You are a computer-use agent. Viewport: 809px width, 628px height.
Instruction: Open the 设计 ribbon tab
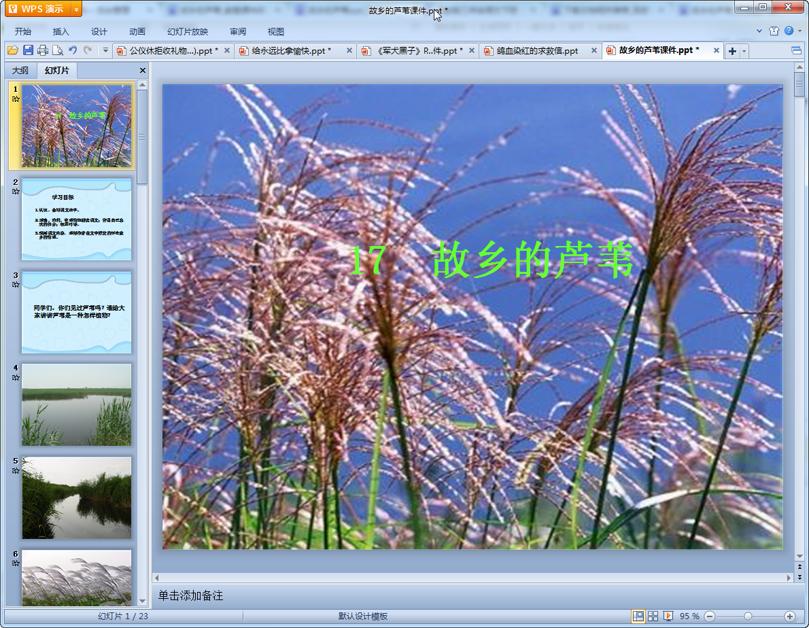(99, 31)
